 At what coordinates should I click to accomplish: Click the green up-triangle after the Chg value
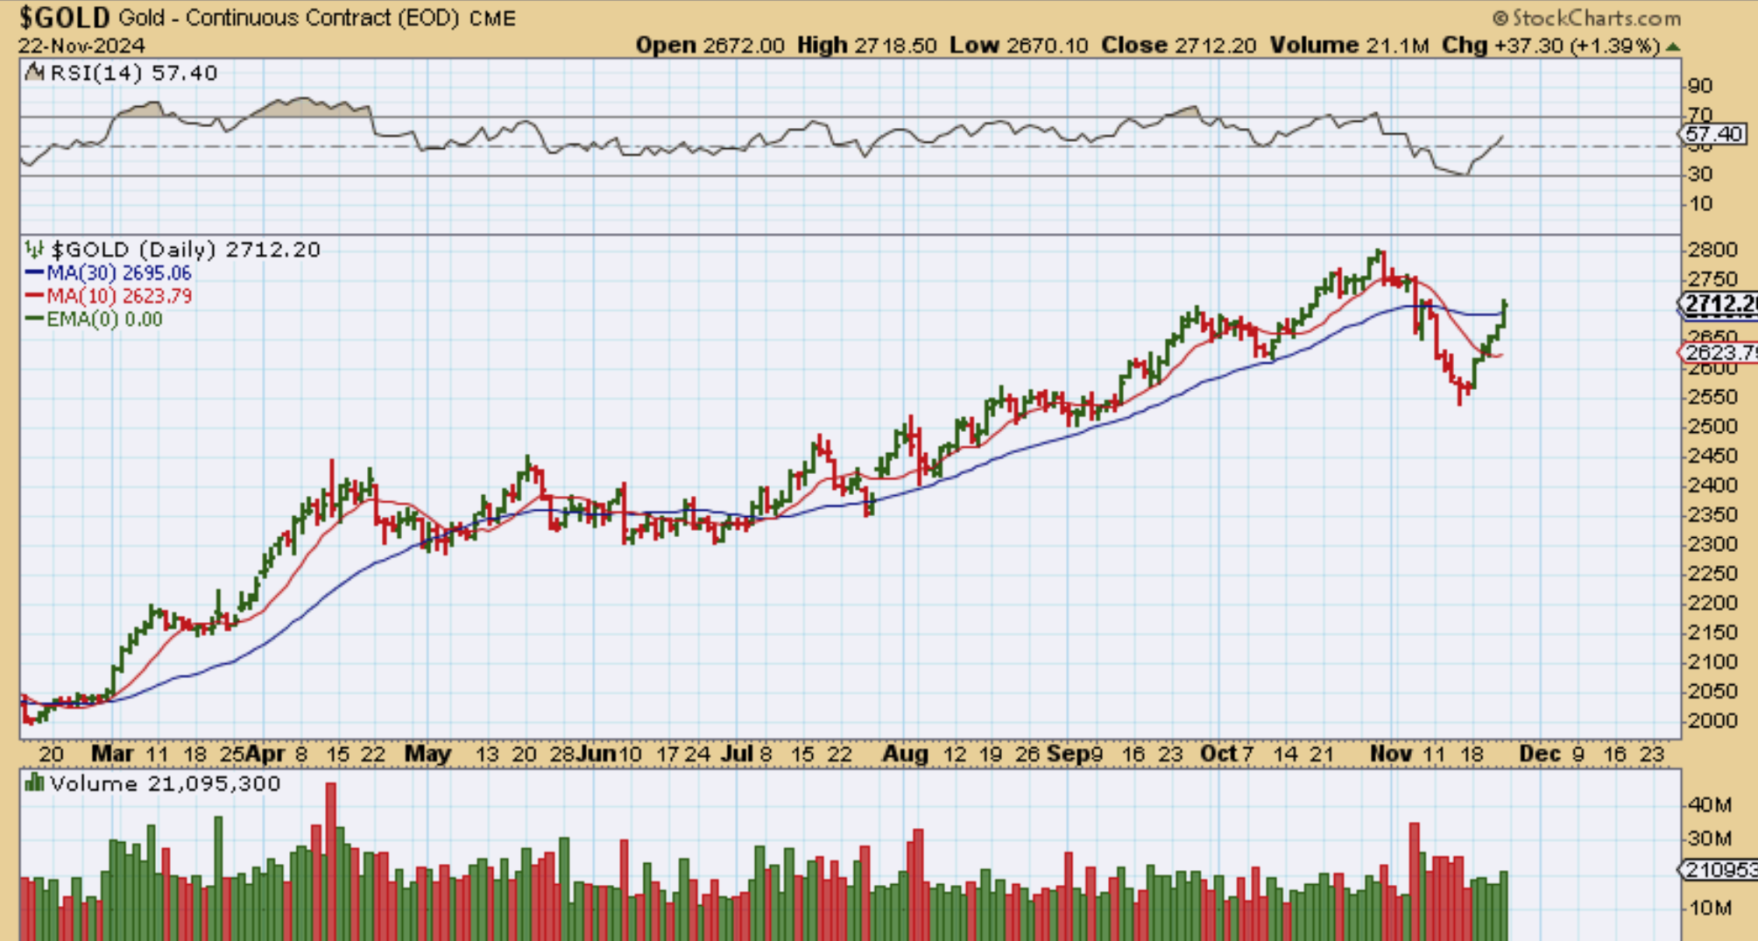coord(1672,46)
